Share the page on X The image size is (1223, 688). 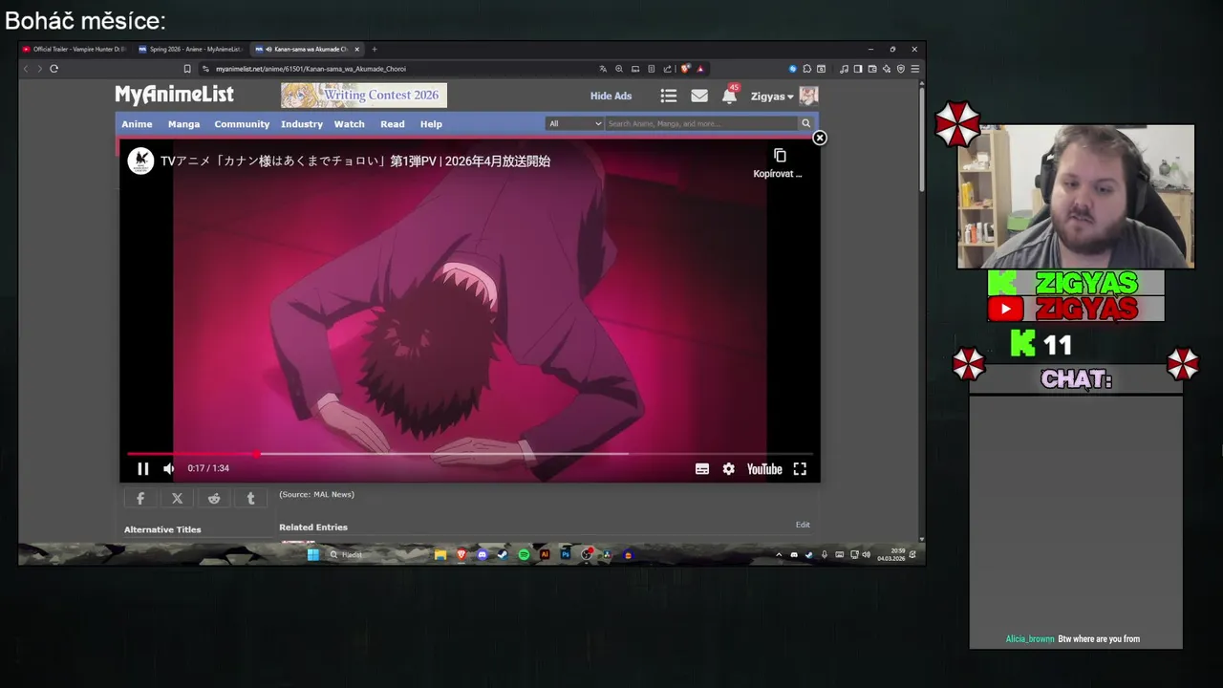coord(177,499)
